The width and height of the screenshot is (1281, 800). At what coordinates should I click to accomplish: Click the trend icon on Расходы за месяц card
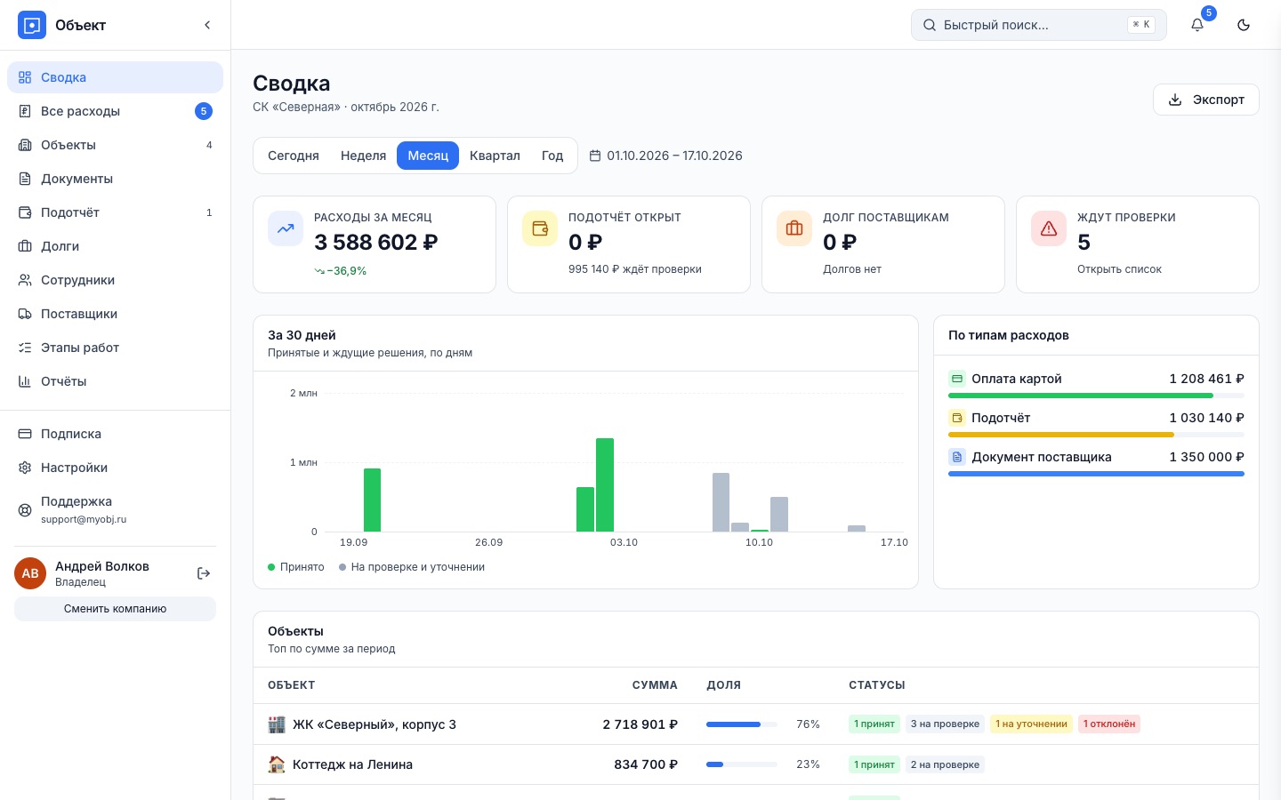pos(286,228)
